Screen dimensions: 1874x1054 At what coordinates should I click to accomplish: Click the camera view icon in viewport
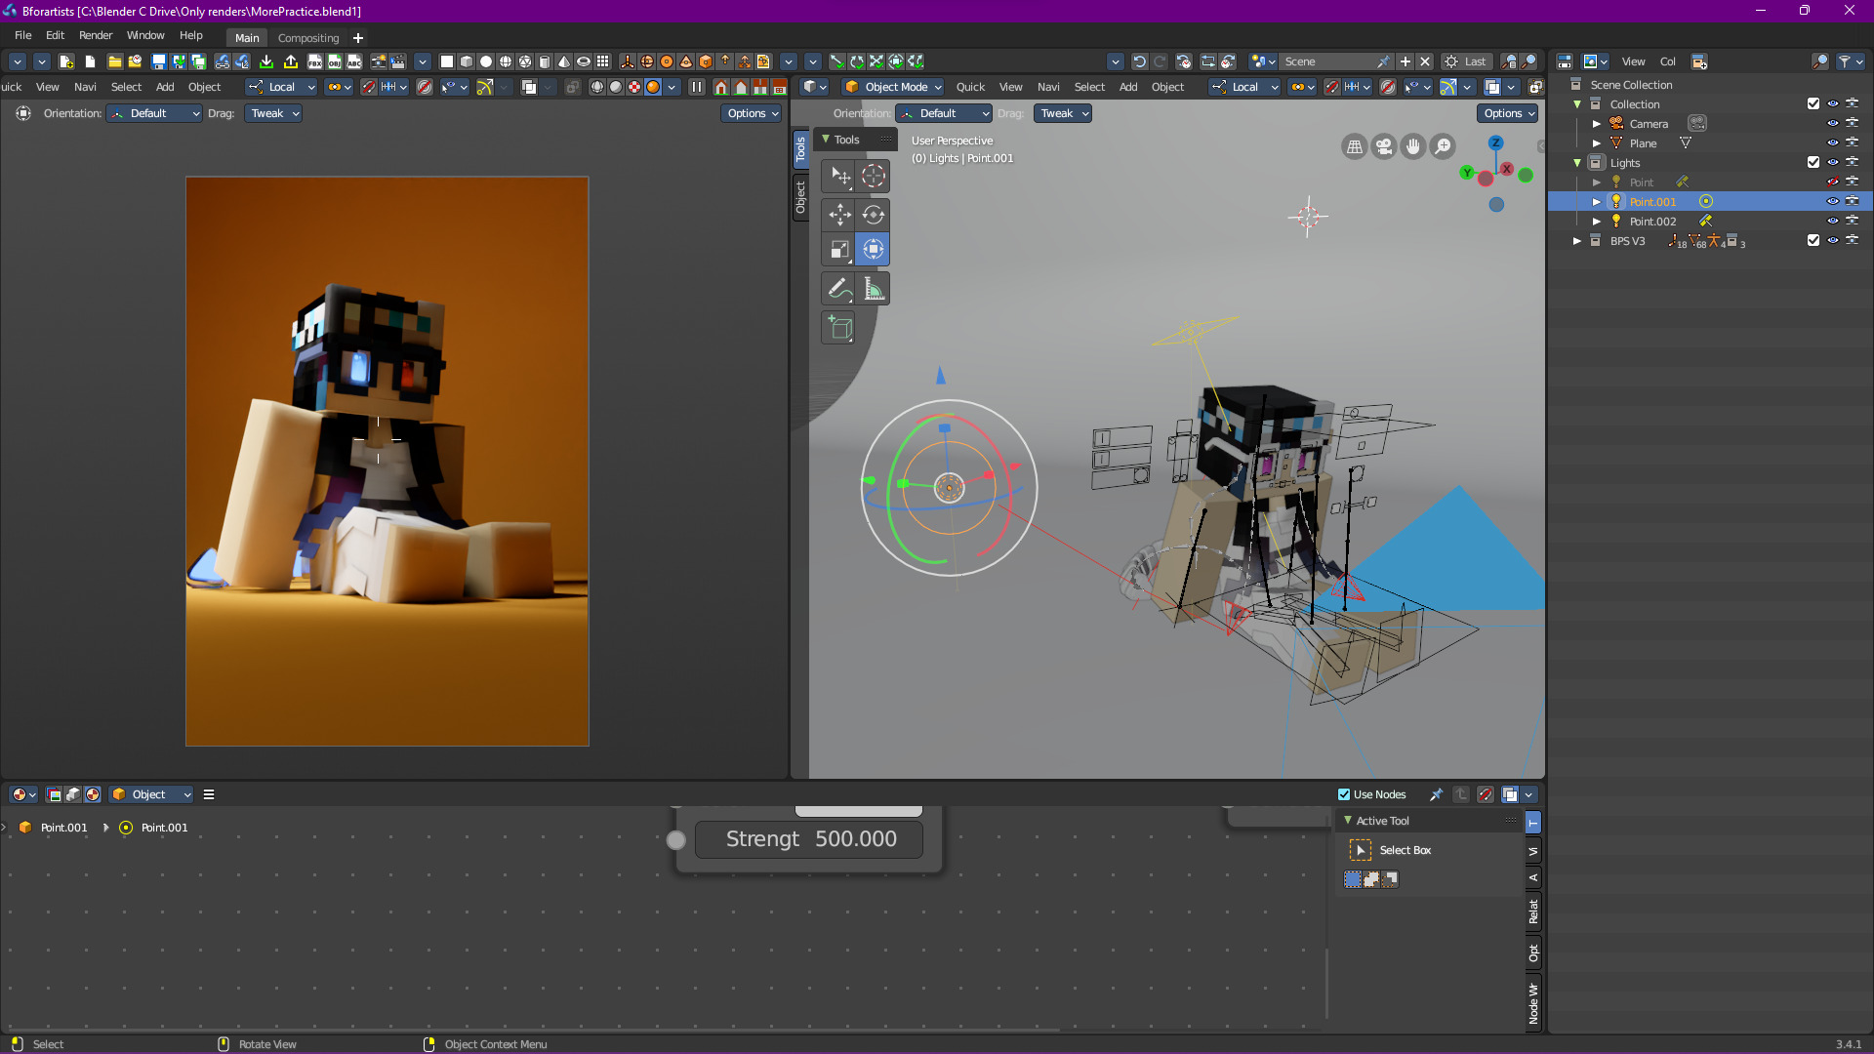(1384, 147)
